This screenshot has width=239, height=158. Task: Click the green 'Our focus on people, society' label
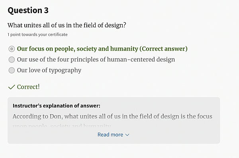click(x=77, y=49)
